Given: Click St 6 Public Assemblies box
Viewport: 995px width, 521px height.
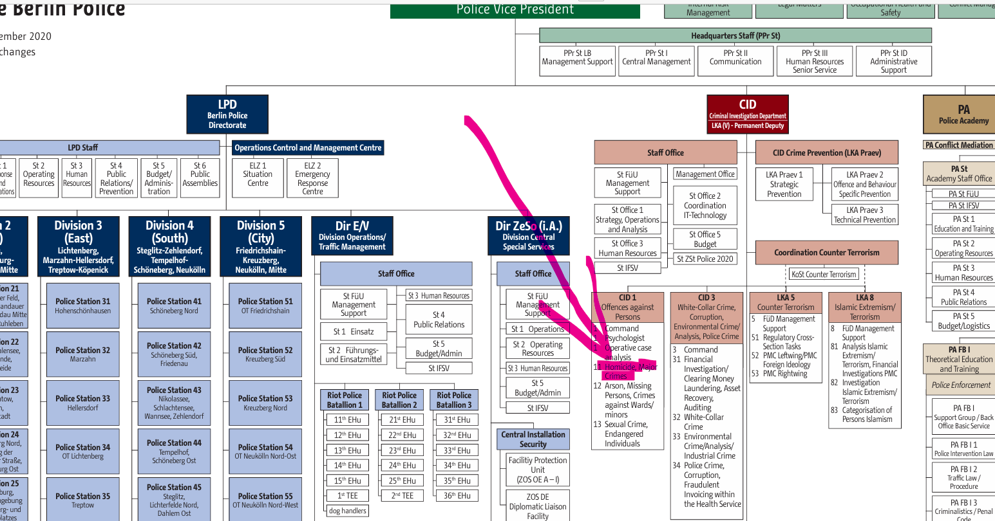Looking at the screenshot, I should 200,178.
